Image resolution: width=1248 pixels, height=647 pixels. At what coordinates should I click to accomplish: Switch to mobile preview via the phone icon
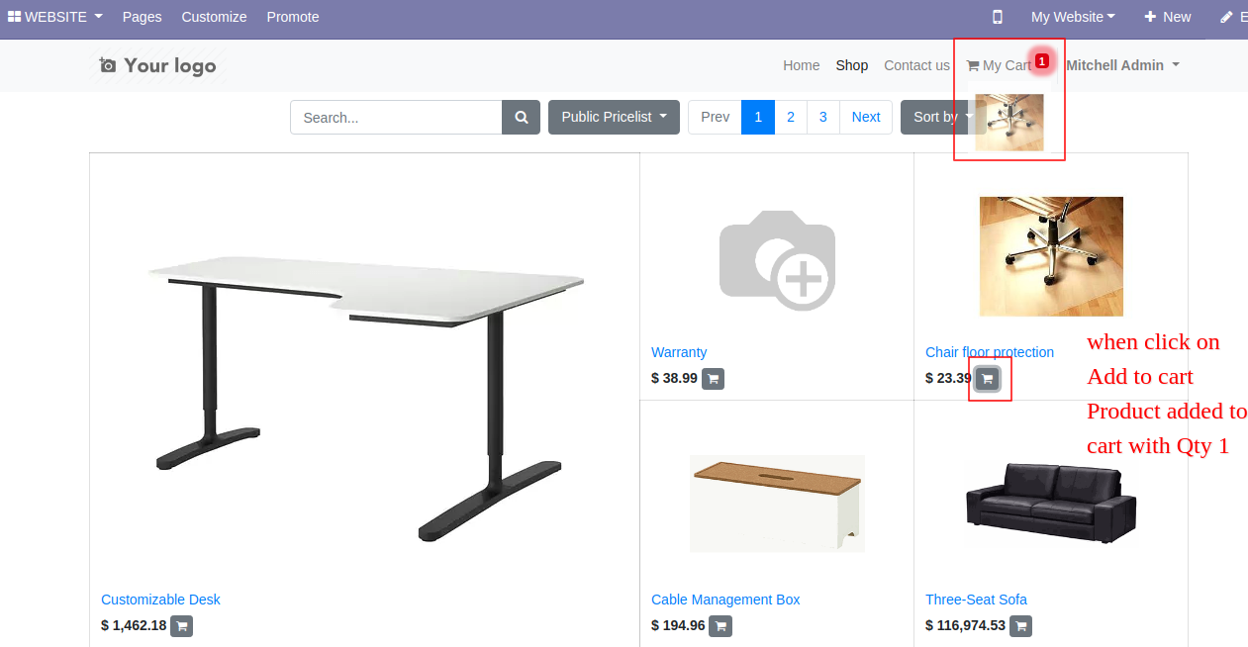click(x=998, y=17)
